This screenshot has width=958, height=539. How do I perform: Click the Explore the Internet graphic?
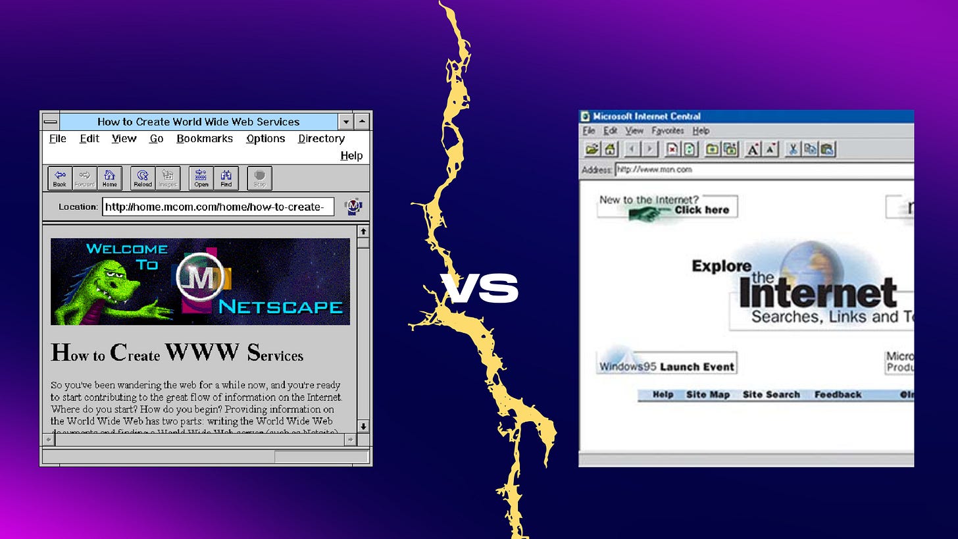point(803,286)
